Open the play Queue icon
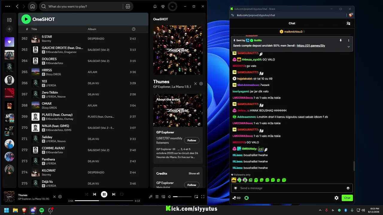Viewport: 383px width, 215px height. point(157,197)
